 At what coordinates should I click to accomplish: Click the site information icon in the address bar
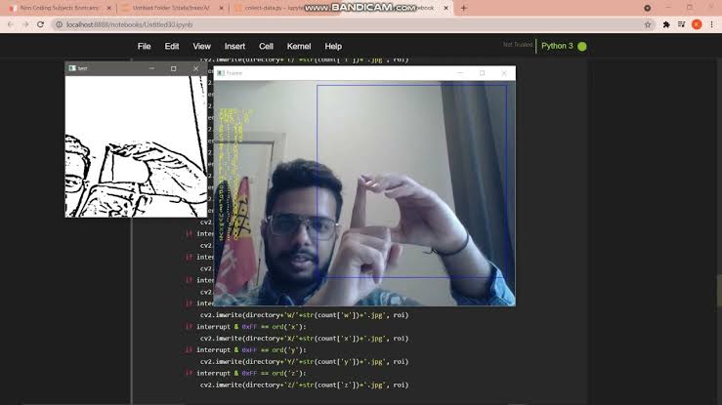point(59,24)
